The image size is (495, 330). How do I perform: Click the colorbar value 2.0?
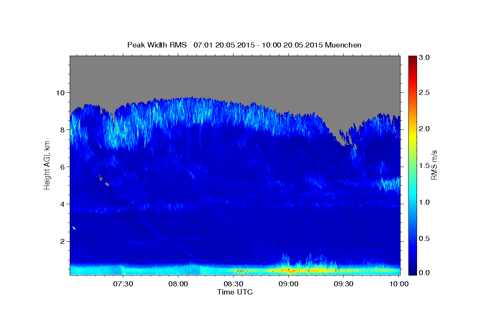click(425, 129)
